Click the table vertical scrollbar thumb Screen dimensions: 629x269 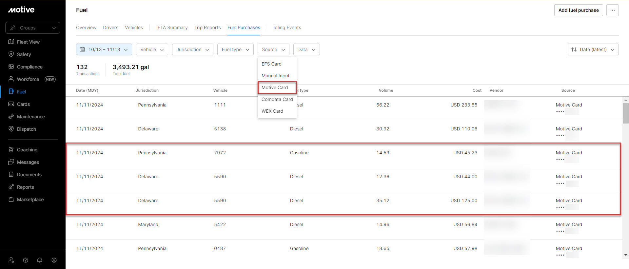point(626,113)
